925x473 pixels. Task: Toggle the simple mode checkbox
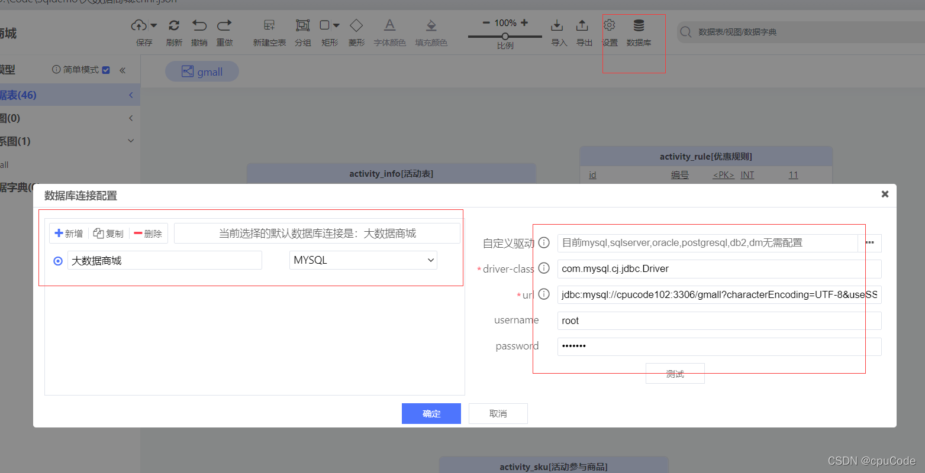[106, 70]
